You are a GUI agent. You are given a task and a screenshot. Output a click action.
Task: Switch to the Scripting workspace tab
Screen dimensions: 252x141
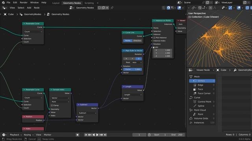pyautogui.click(x=89, y=3)
